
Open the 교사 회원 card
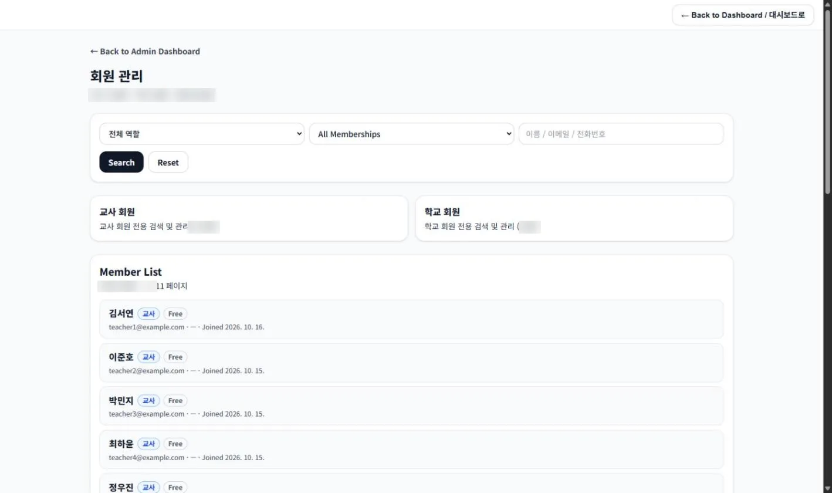[249, 218]
